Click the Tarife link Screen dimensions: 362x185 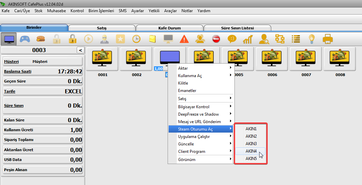click(10, 91)
